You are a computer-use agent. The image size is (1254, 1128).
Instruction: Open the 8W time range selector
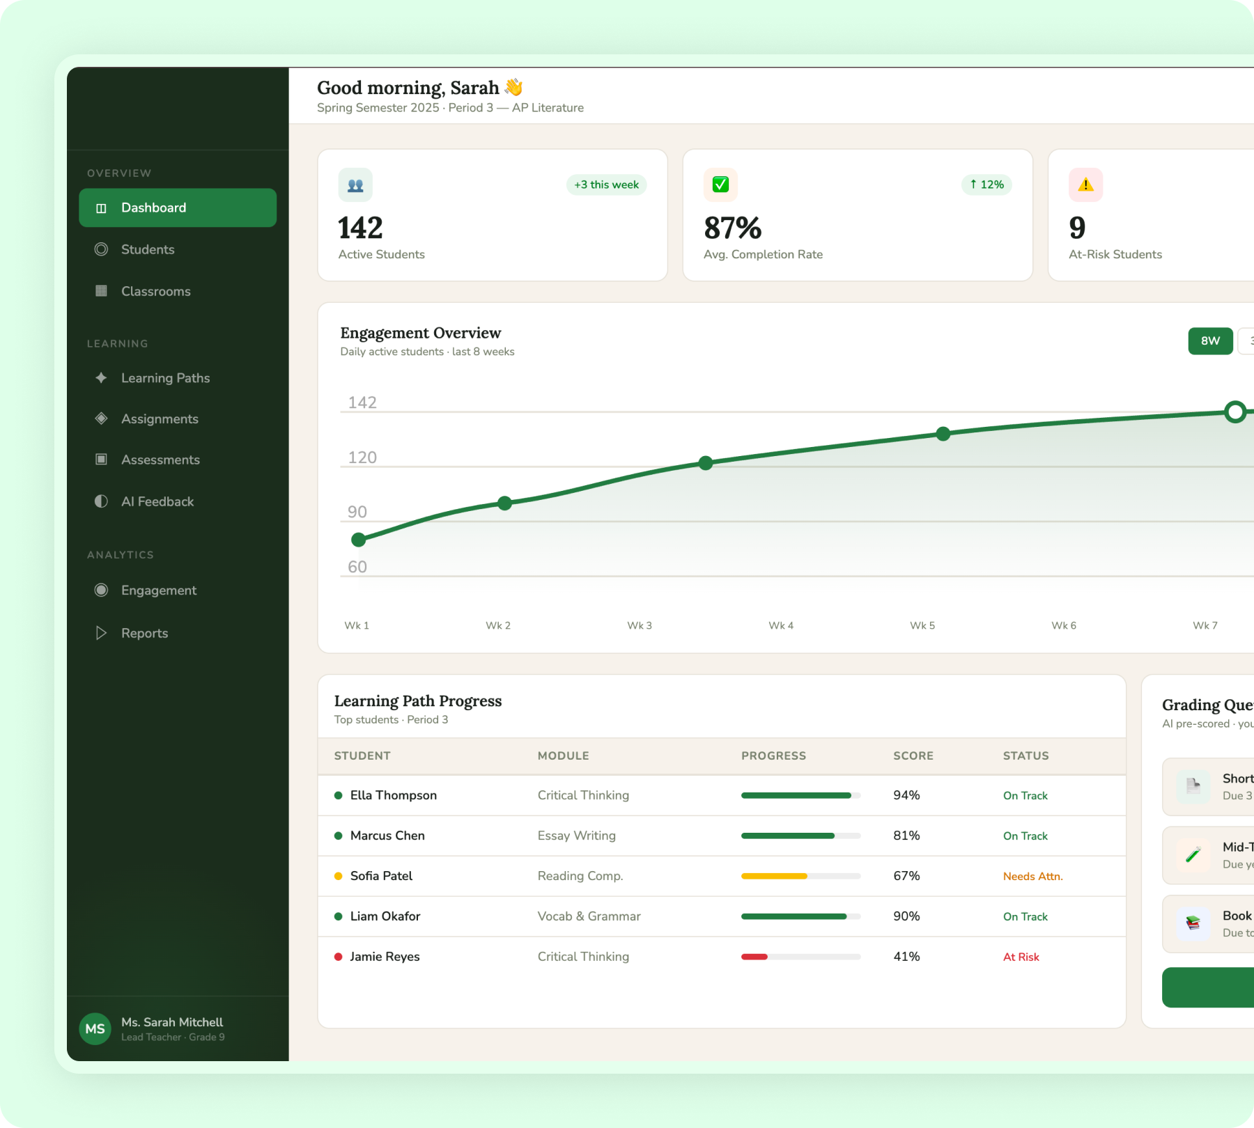[1210, 341]
